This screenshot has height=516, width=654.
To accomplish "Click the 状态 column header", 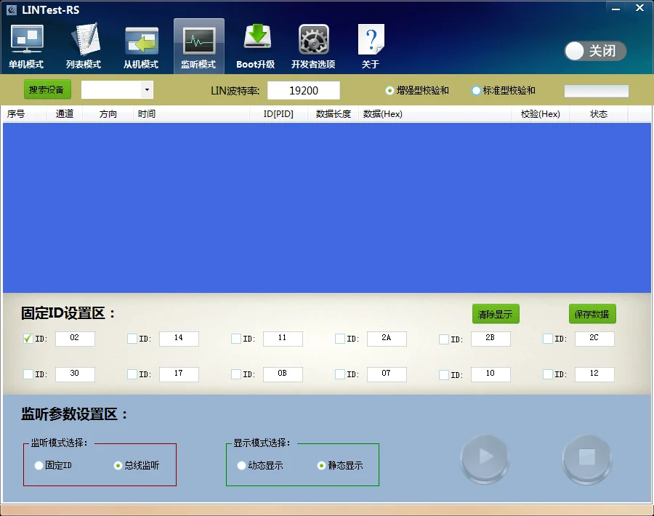I will 599,114.
